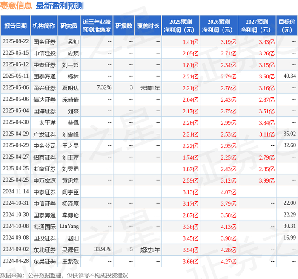Click 未满1年 coverage cell
The image size is (298, 279).
coord(150,88)
